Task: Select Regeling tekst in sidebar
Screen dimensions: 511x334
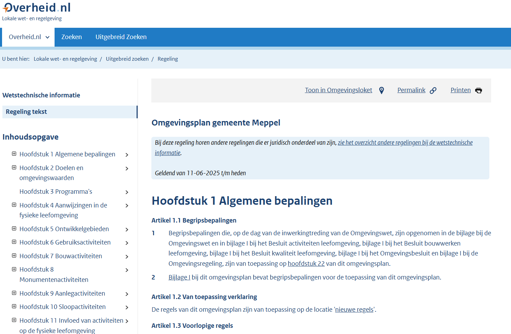Action: [x=26, y=112]
